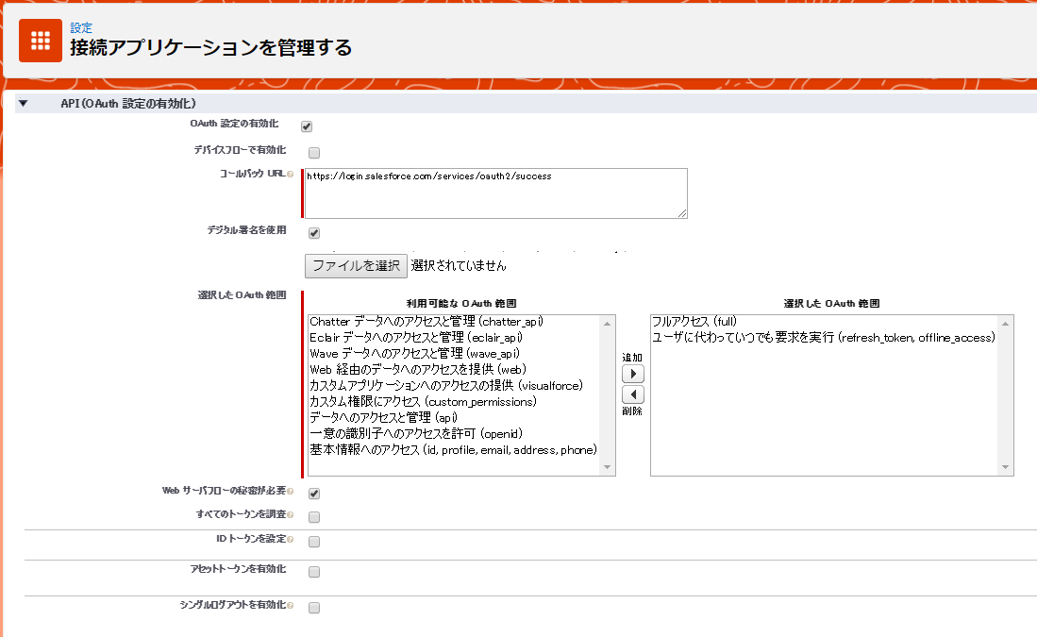Select 一意の識別子へのアクセスを許可 (openid) scope

[416, 434]
